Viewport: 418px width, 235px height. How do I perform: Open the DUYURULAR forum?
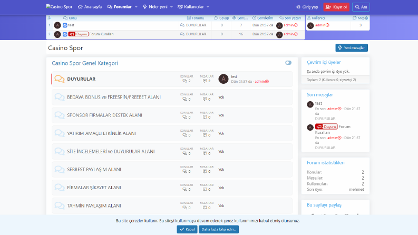click(x=81, y=79)
